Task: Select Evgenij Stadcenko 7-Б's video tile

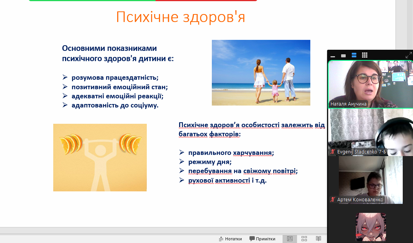Action: click(370, 132)
